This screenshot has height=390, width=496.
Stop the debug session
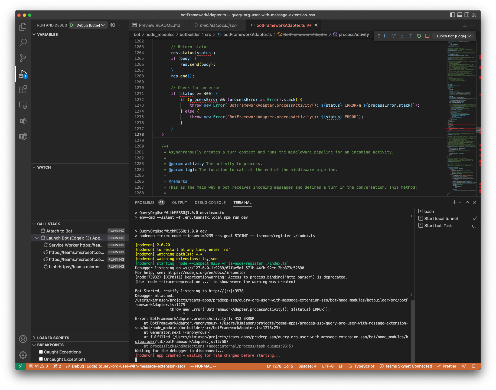(x=427, y=36)
